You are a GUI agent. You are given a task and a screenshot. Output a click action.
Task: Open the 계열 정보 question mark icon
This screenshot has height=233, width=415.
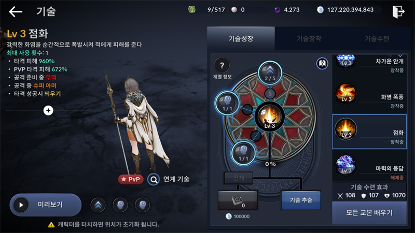coord(222,65)
